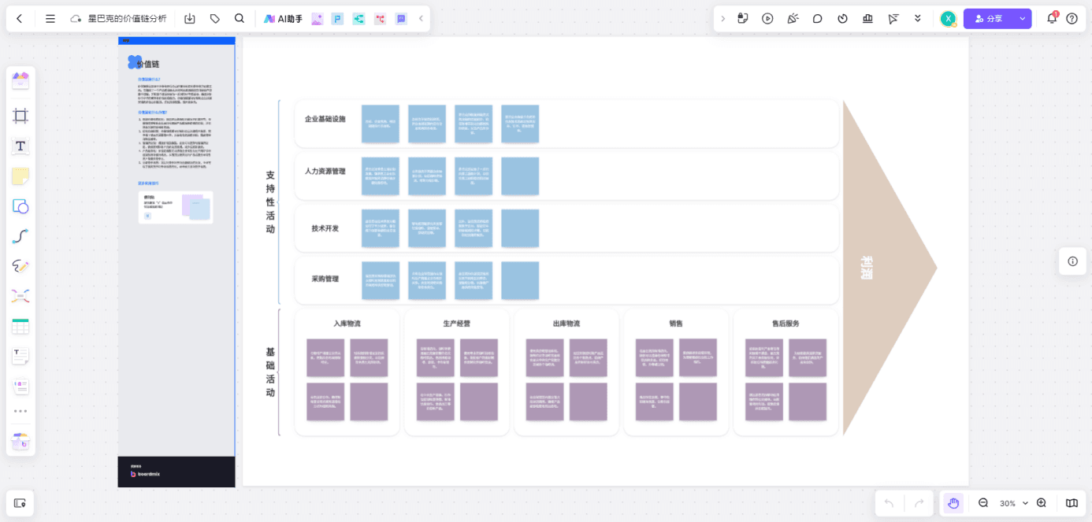The image size is (1092, 522).
Task: Select the Text tool in the sidebar
Action: click(20, 146)
